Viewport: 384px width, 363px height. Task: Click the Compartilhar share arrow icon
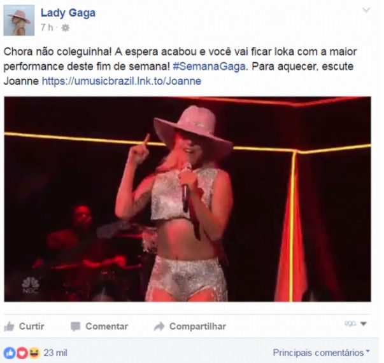point(159,326)
